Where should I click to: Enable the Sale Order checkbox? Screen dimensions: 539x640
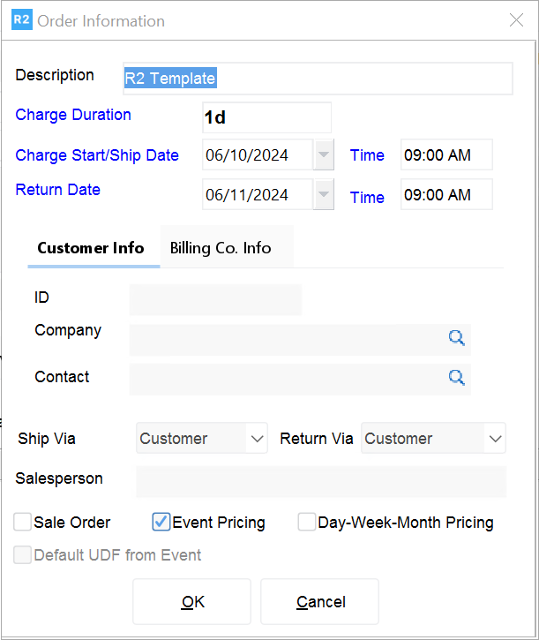23,523
